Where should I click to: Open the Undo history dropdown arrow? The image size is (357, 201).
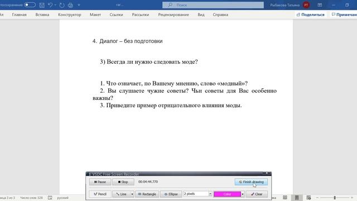55,5
